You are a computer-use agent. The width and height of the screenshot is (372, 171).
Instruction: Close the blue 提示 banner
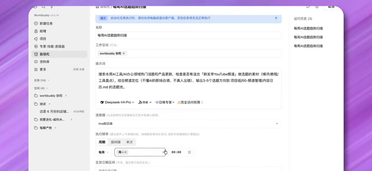tap(276, 18)
